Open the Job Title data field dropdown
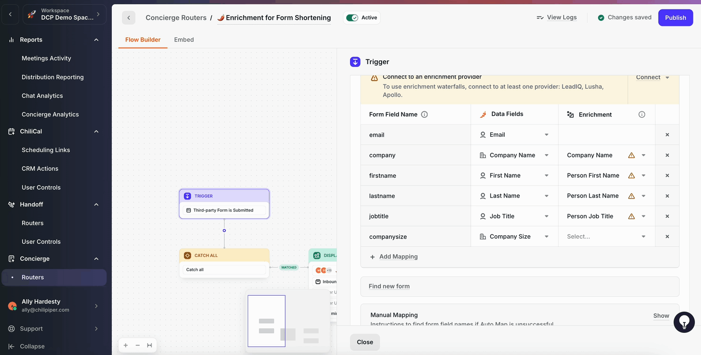Screen dimensions: 701x355 tap(514, 216)
